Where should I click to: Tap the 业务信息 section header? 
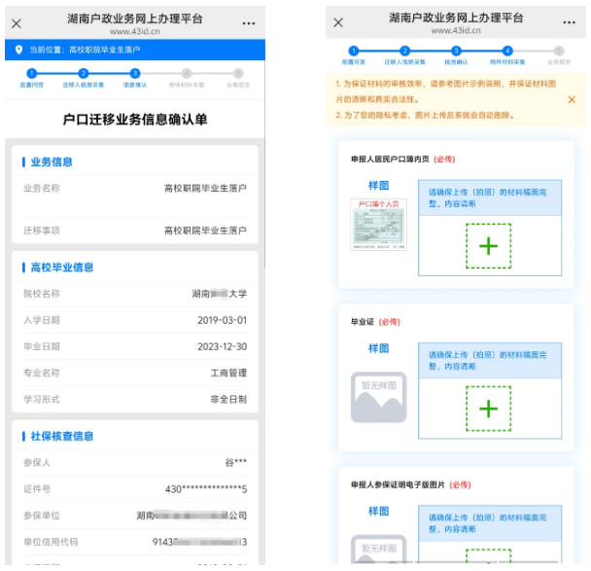[52, 161]
